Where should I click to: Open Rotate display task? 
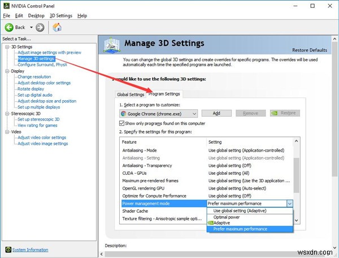coord(31,89)
